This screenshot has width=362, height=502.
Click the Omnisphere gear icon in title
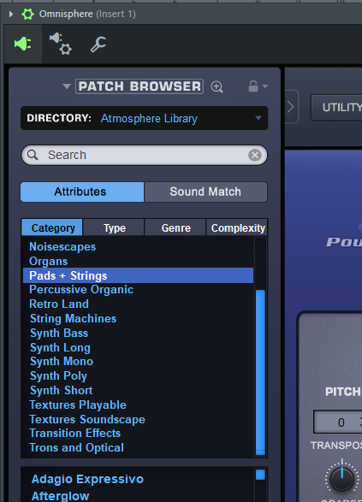[x=27, y=14]
